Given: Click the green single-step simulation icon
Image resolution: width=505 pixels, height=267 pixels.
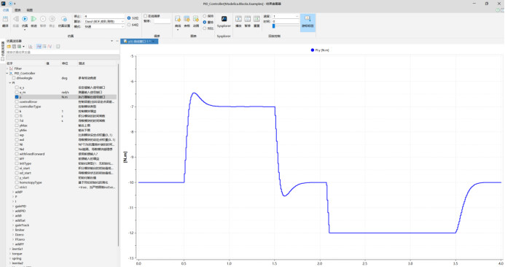Looking at the screenshot, I should pyautogui.click(x=34, y=19).
